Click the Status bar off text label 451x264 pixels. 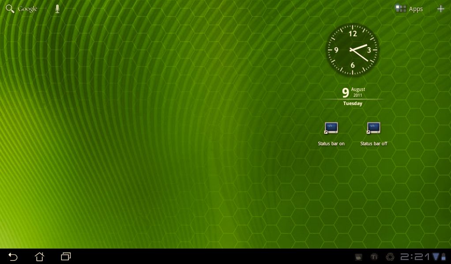click(374, 143)
